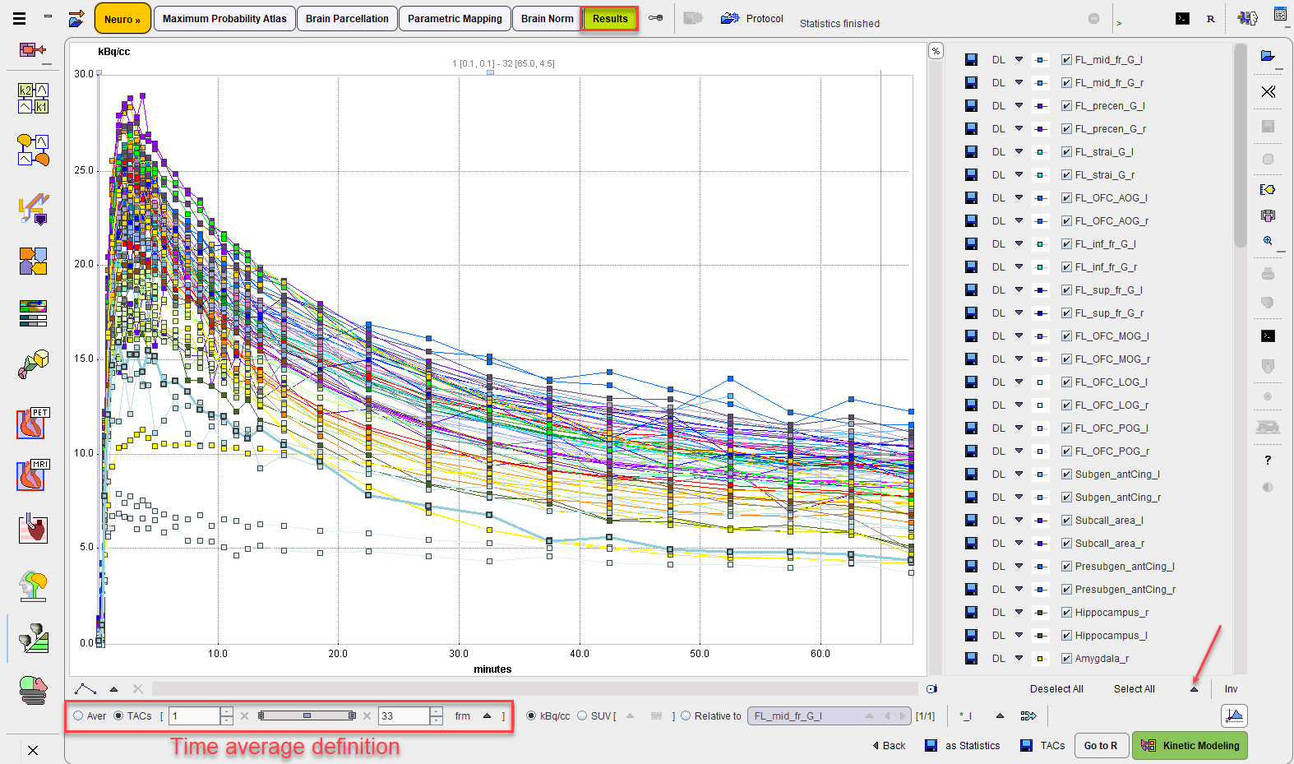Click the Inv button
Image resolution: width=1294 pixels, height=764 pixels.
click(x=1231, y=689)
